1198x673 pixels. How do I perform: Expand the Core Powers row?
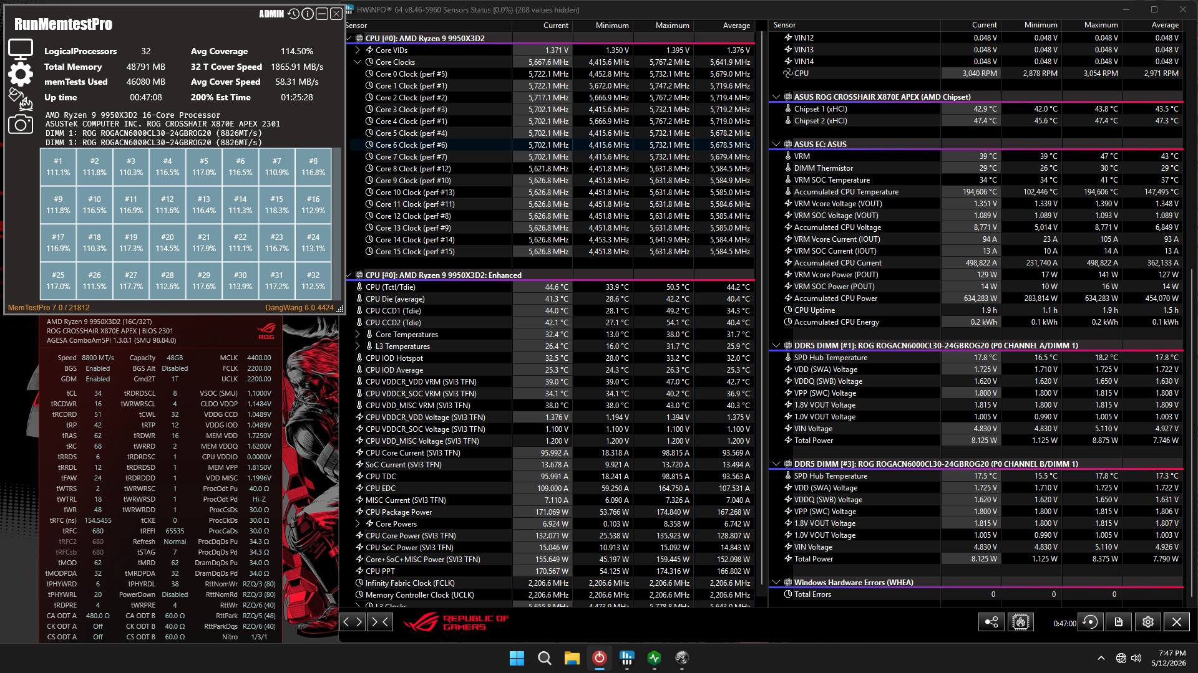(358, 524)
